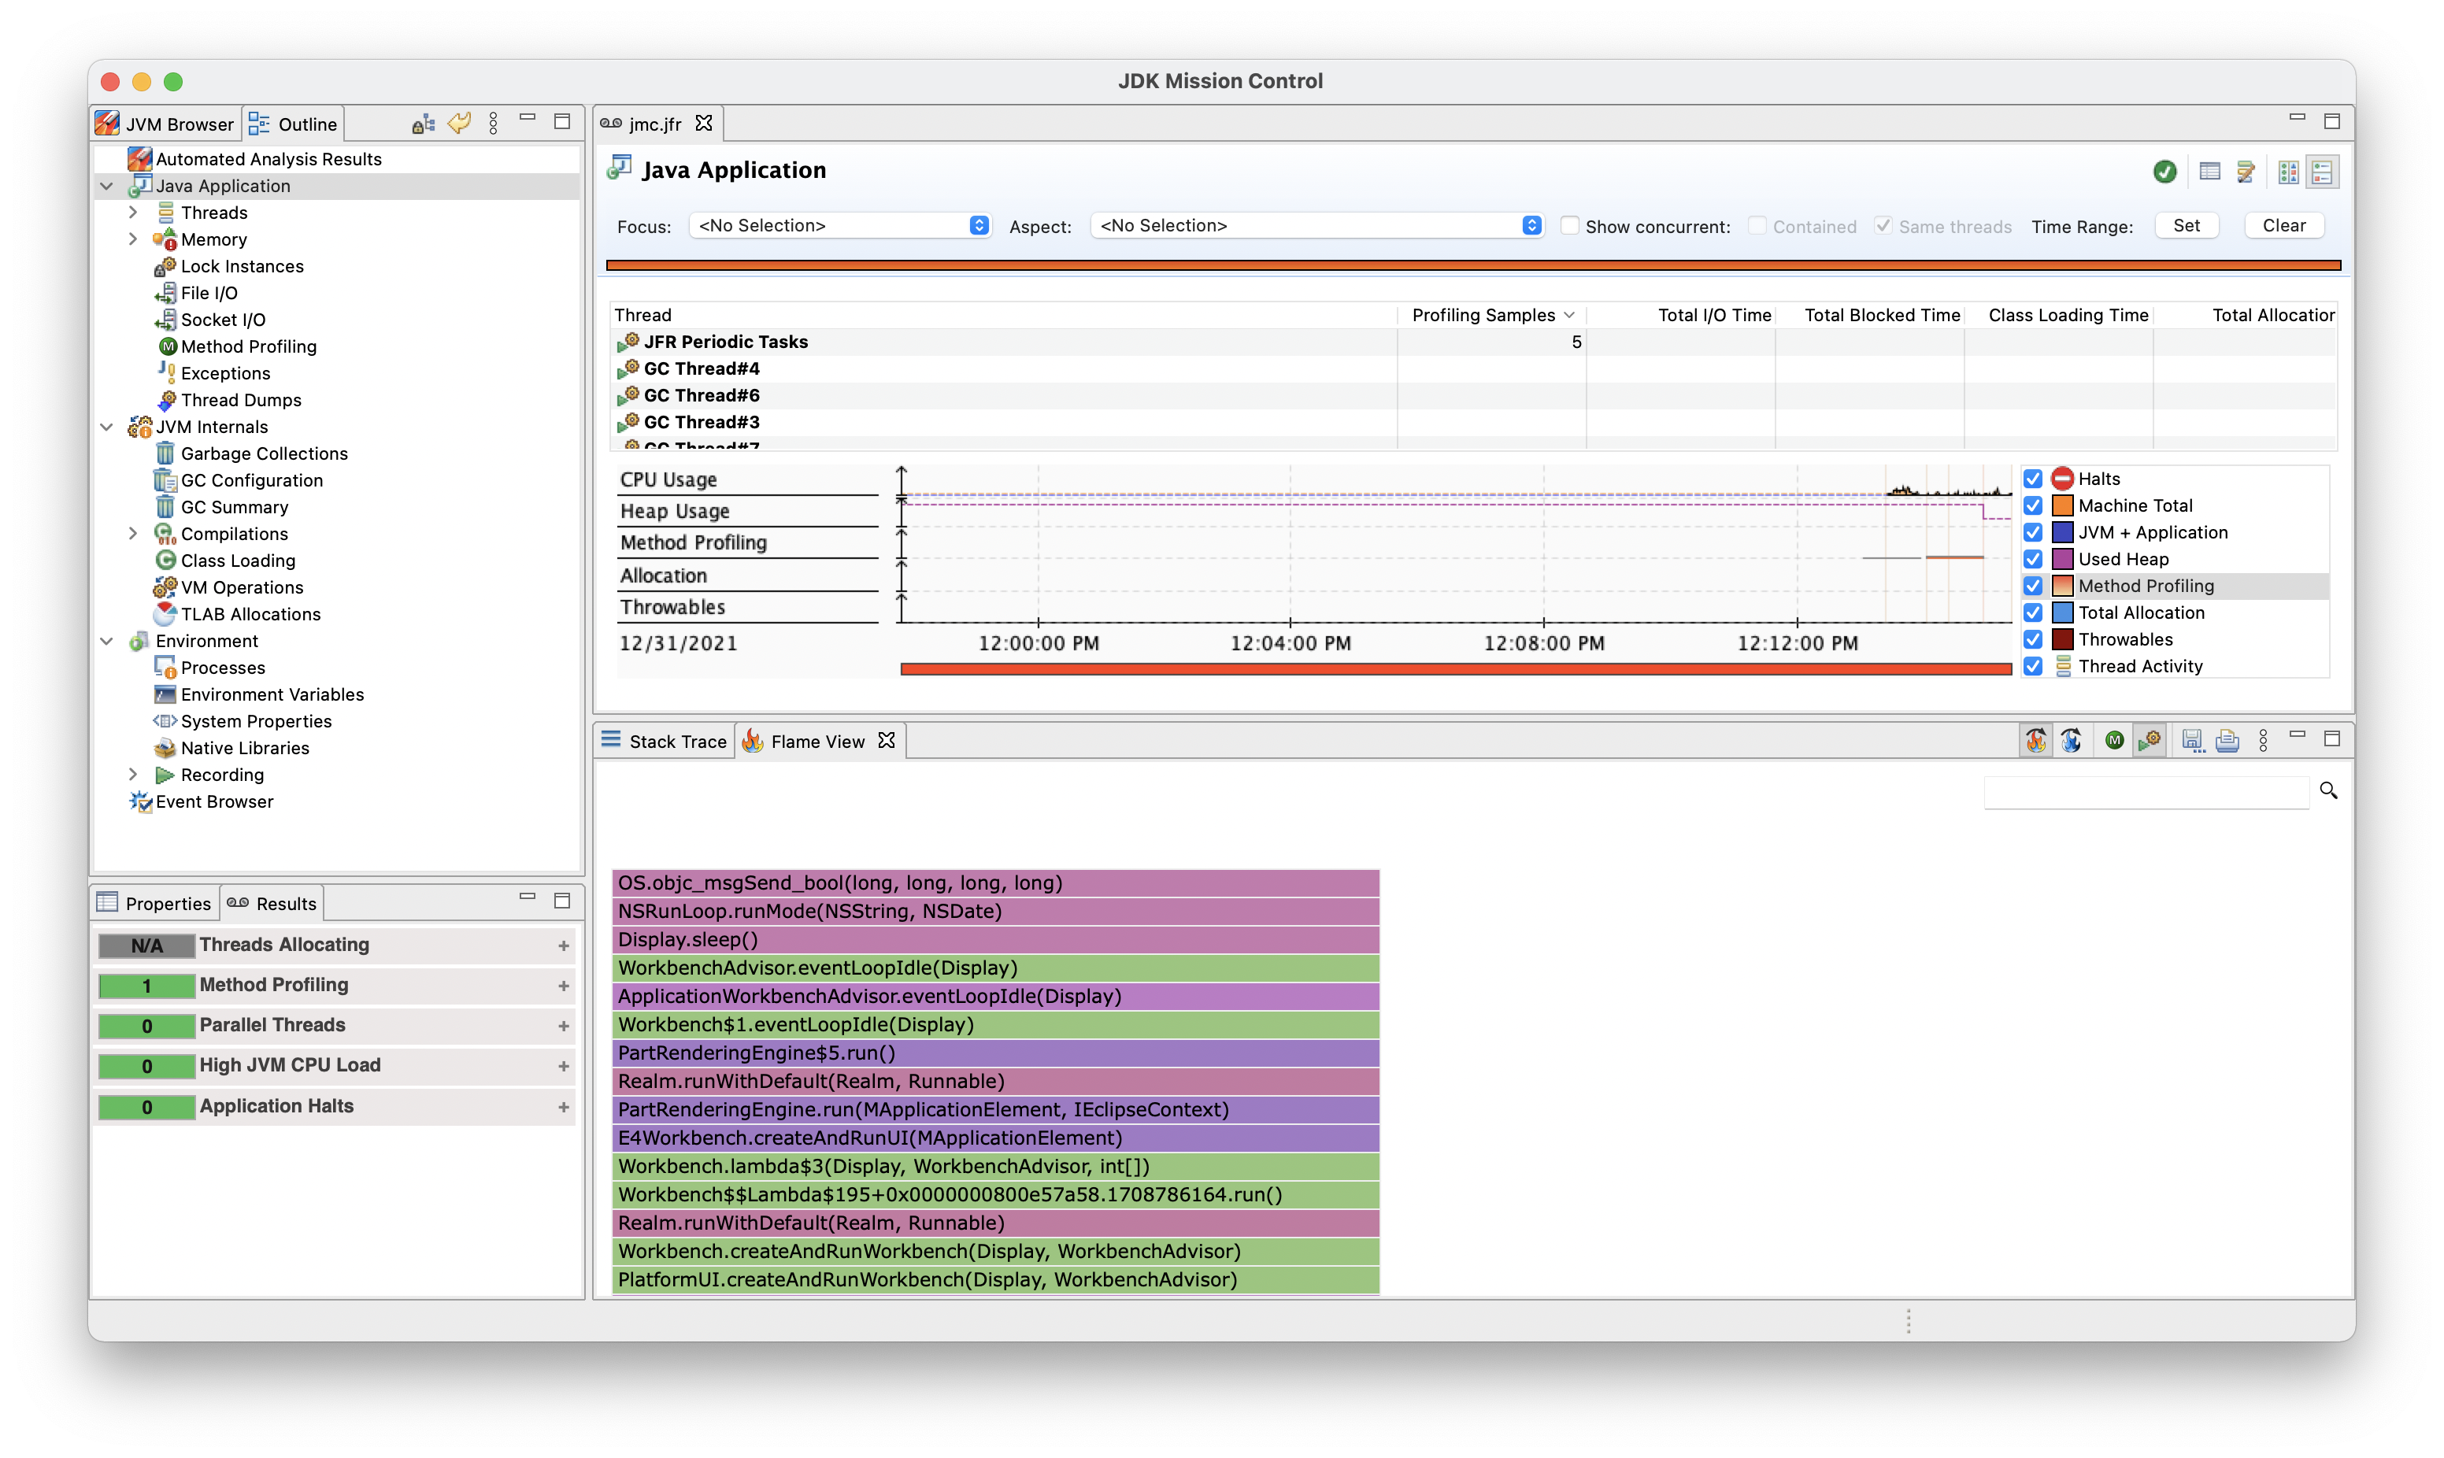Click the search magnifier icon in Flame View
Screen dimensions: 2444x1458
click(x=2328, y=791)
